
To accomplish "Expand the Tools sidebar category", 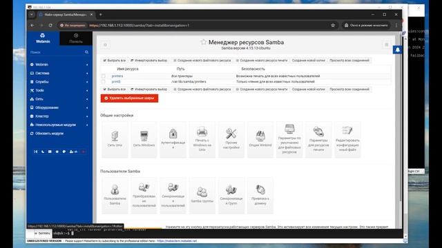I will [x=59, y=90].
